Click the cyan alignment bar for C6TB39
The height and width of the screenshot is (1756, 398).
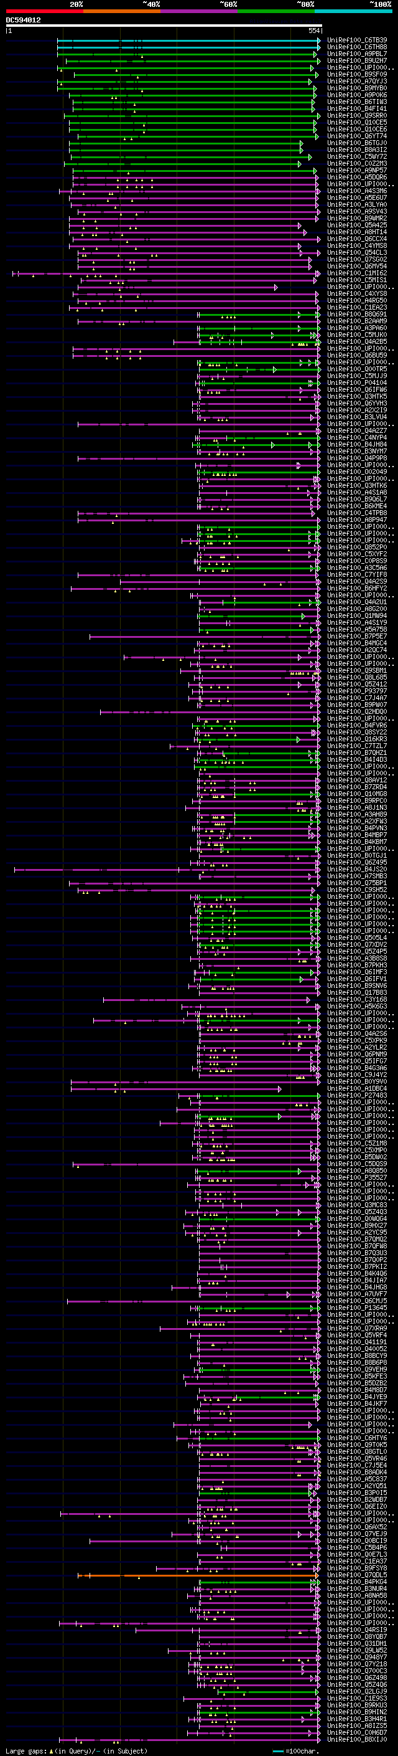coord(188,40)
